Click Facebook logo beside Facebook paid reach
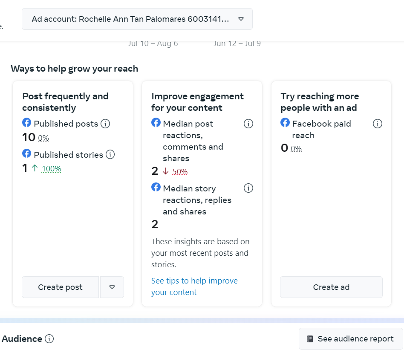Image resolution: width=404 pixels, height=350 pixels. [285, 123]
